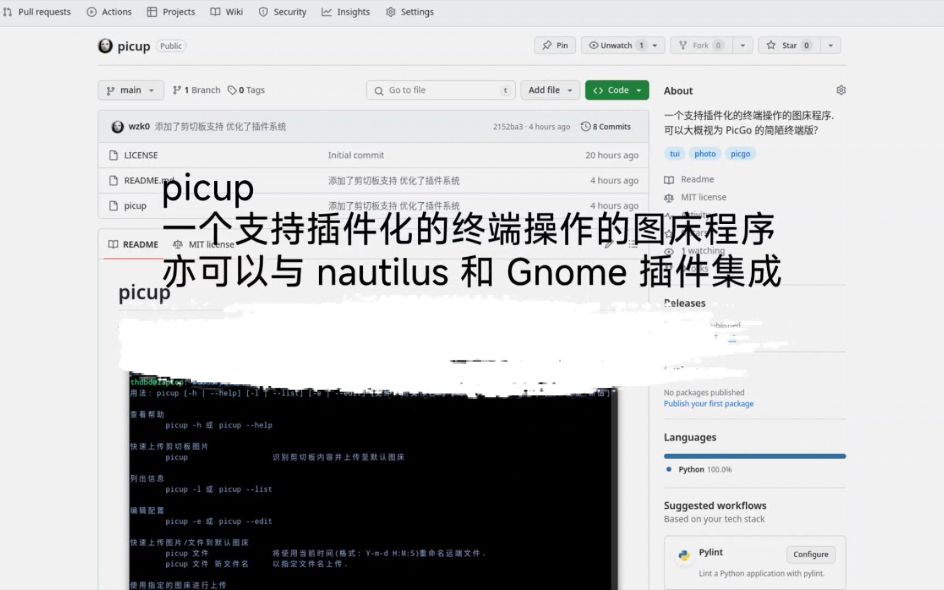Open the LICENSE file
Viewport: 944px width, 590px height.
(x=141, y=155)
